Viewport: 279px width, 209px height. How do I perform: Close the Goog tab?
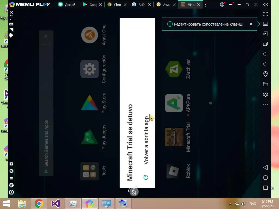click(x=101, y=5)
